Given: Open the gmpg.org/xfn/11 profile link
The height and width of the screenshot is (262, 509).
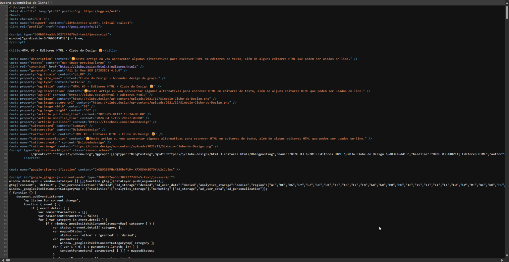Looking at the screenshot, I should point(77,27).
